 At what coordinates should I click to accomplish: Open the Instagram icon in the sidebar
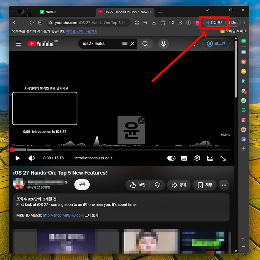(x=243, y=120)
